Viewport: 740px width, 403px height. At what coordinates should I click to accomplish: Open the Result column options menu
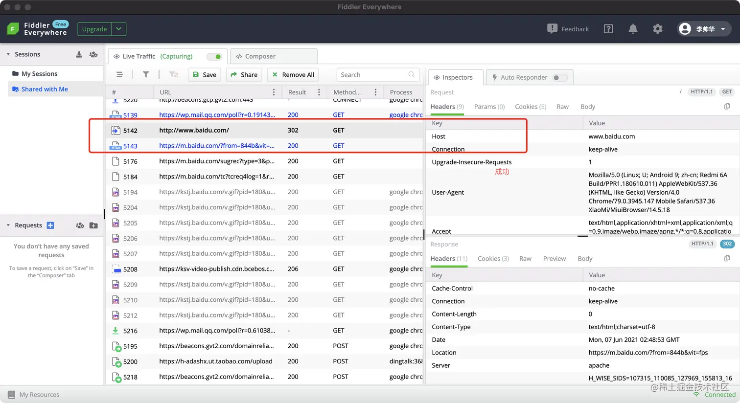pos(319,92)
